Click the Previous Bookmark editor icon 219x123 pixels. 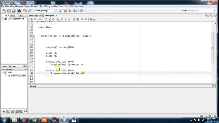click(x=62, y=19)
